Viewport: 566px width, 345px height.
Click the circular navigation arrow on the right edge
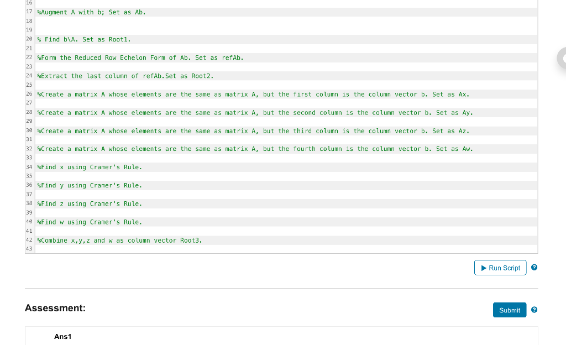[562, 57]
